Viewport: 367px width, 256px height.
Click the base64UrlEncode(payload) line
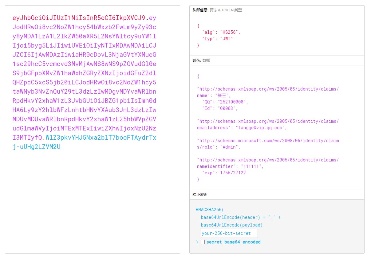pyautogui.click(x=233, y=225)
